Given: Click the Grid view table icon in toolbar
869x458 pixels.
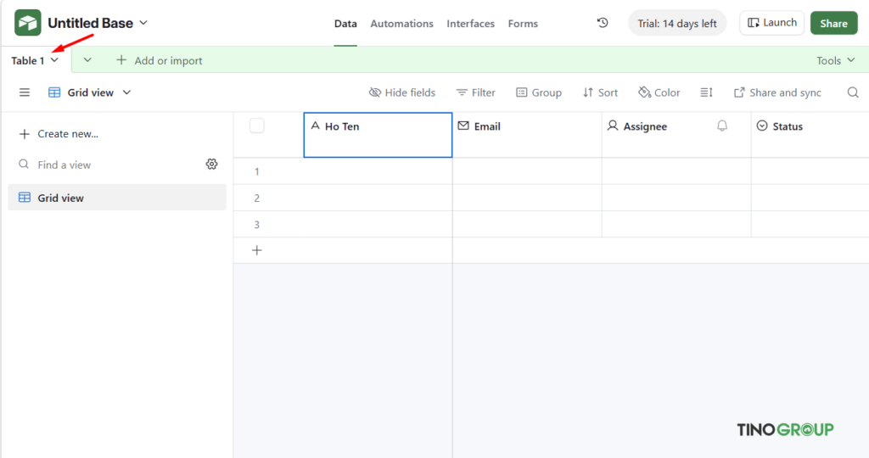Looking at the screenshot, I should [x=54, y=92].
